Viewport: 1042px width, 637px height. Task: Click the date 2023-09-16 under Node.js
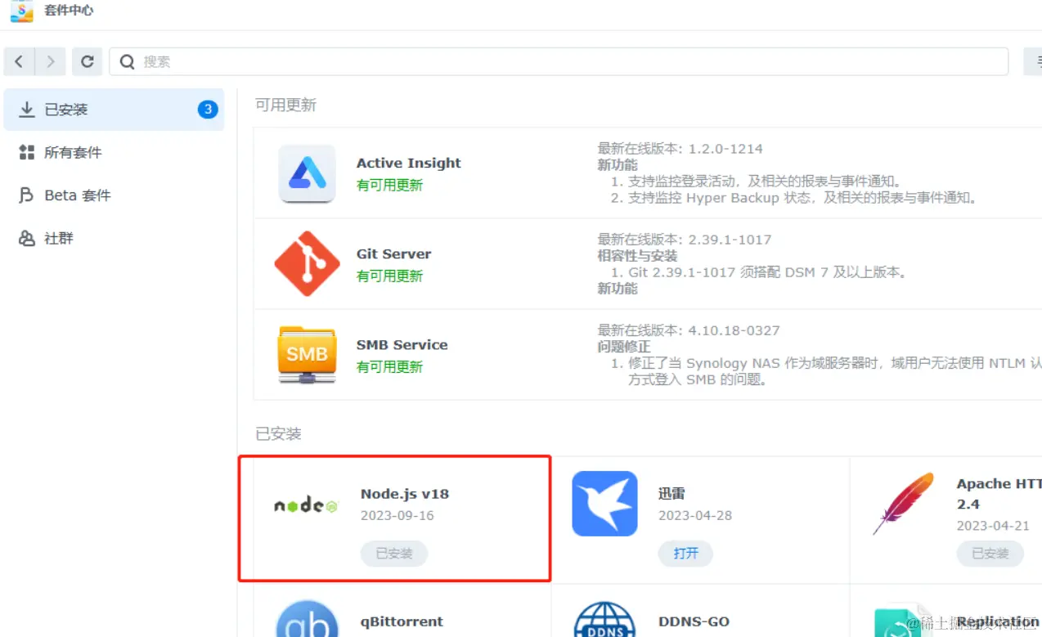pos(397,516)
